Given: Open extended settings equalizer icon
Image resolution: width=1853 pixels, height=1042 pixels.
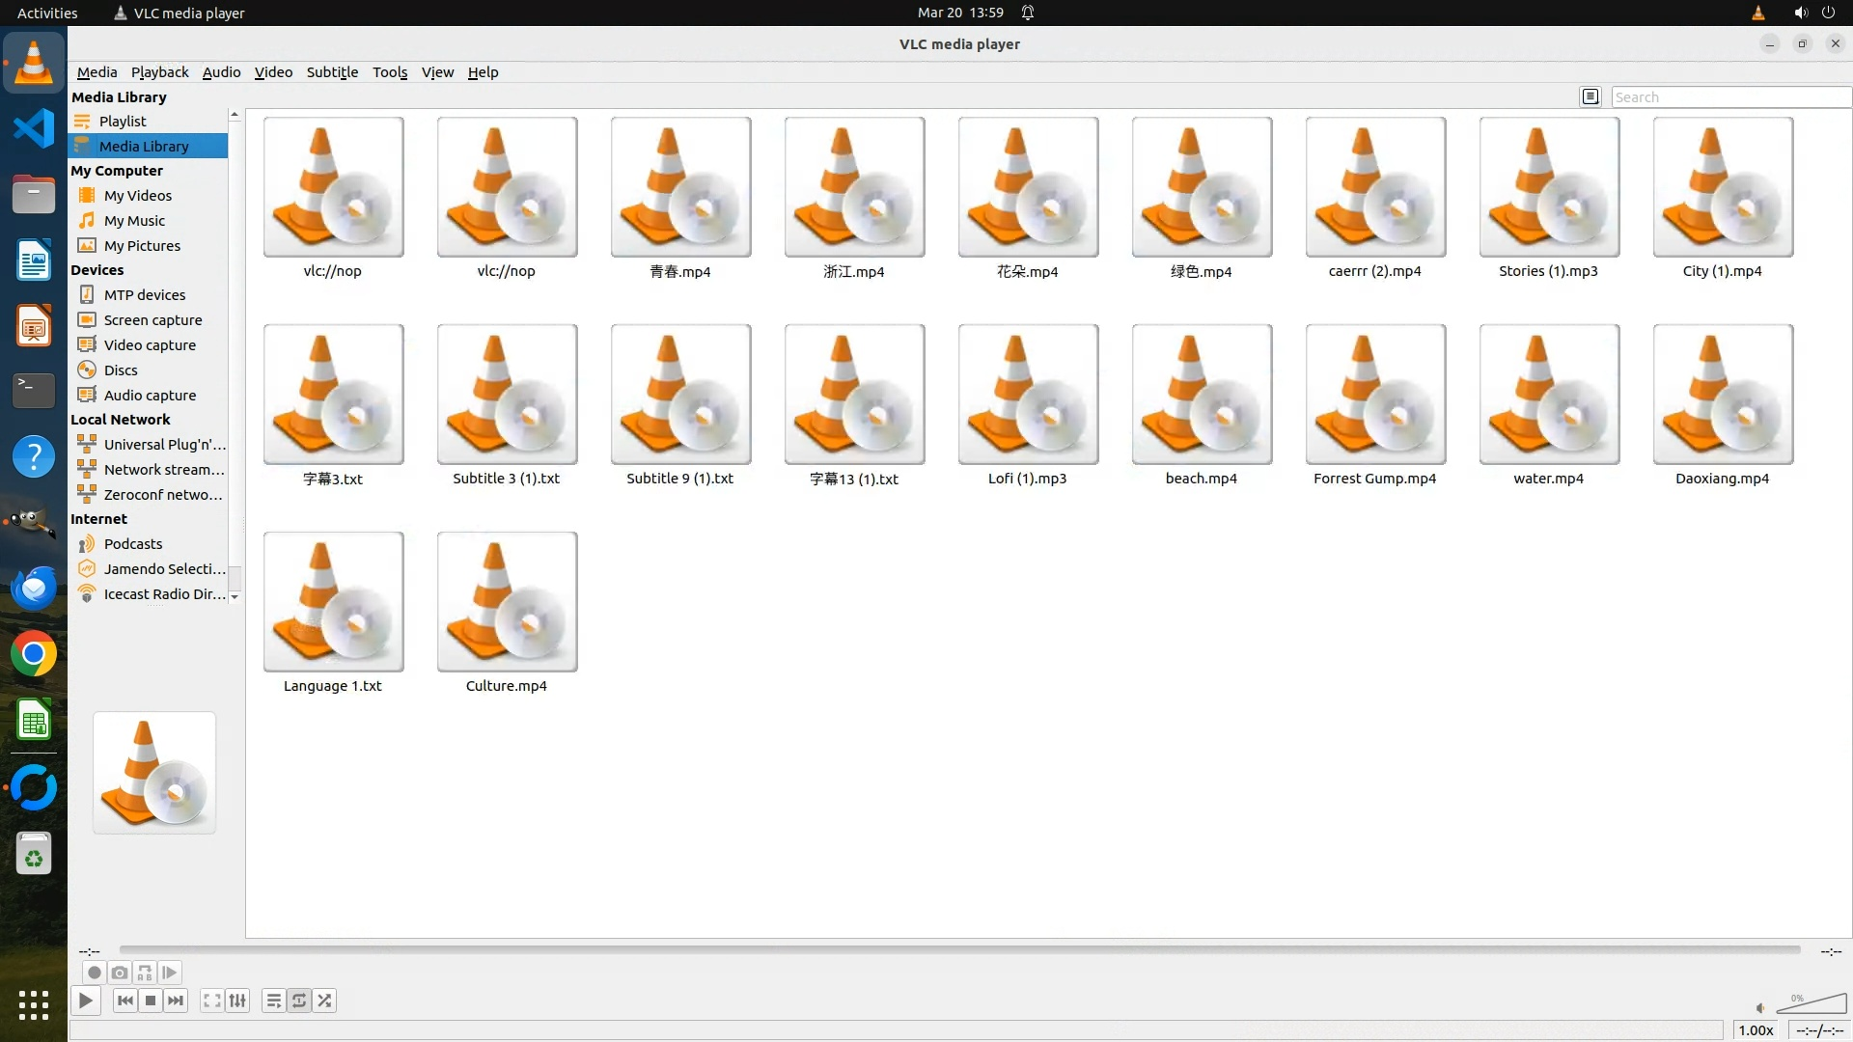Looking at the screenshot, I should (x=237, y=1001).
